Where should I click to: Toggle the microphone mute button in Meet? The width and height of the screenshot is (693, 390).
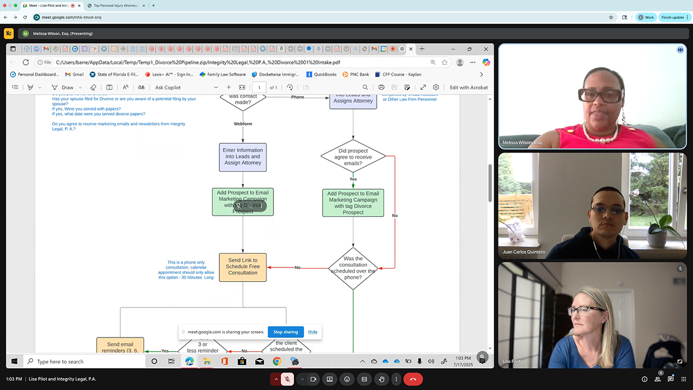pos(287,379)
